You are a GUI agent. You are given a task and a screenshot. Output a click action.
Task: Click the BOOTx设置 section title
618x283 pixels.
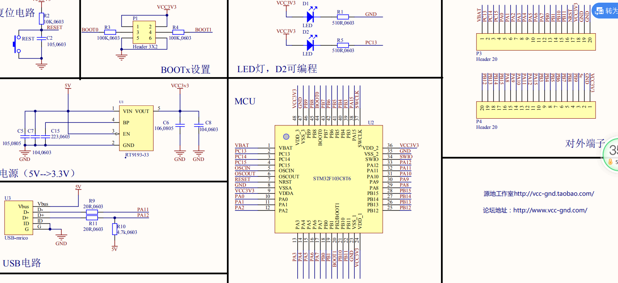[x=185, y=70]
